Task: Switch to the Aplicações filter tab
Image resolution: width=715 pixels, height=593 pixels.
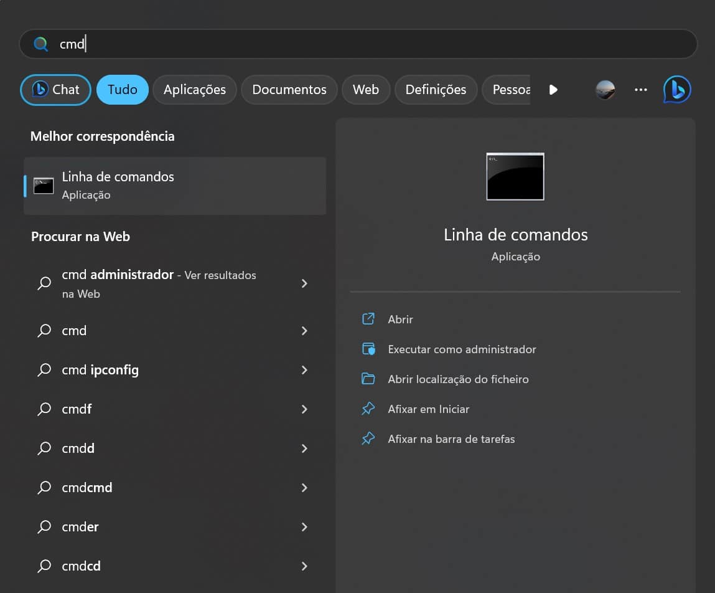Action: click(194, 90)
